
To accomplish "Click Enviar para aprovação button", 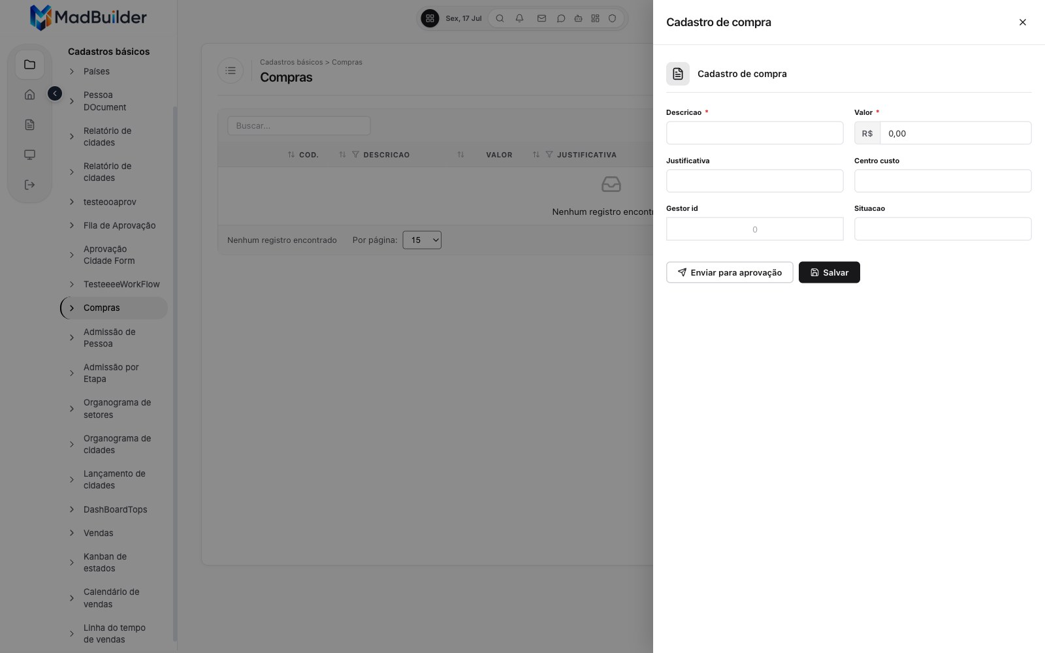I will coord(730,272).
